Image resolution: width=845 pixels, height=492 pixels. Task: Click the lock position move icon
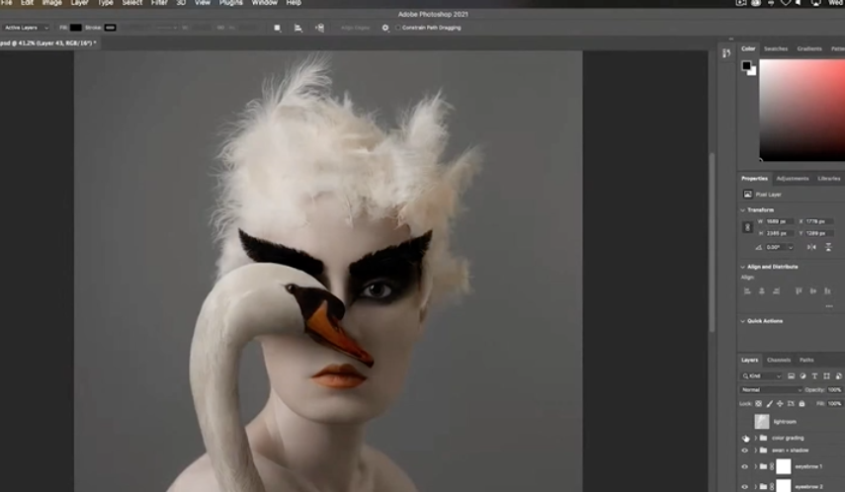point(780,404)
